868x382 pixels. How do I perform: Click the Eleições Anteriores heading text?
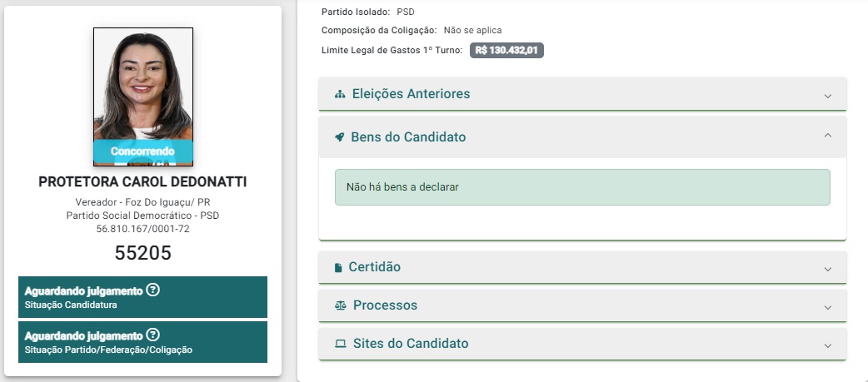coord(411,94)
